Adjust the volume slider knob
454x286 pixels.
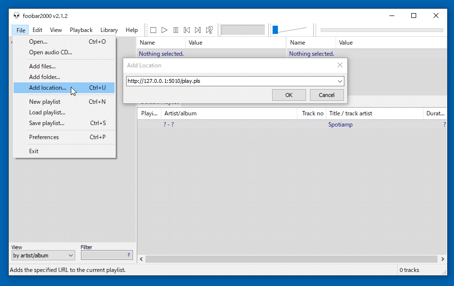276,30
